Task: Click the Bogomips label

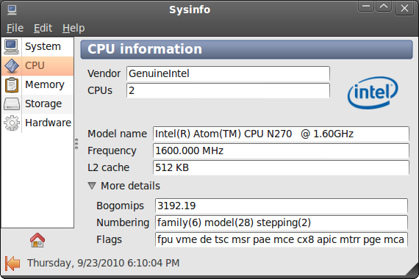Action: (x=120, y=206)
